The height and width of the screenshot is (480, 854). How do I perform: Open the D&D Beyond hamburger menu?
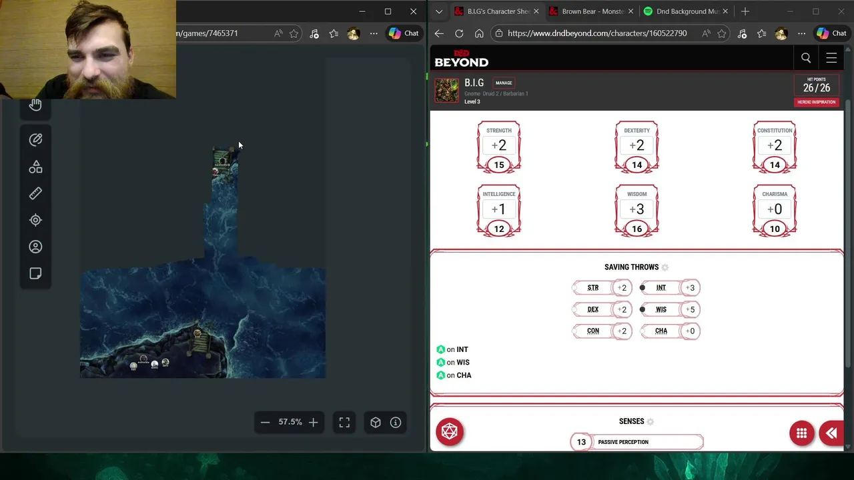click(831, 59)
